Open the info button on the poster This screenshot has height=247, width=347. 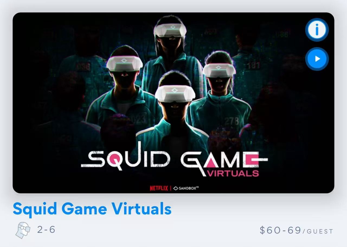pos(317,30)
